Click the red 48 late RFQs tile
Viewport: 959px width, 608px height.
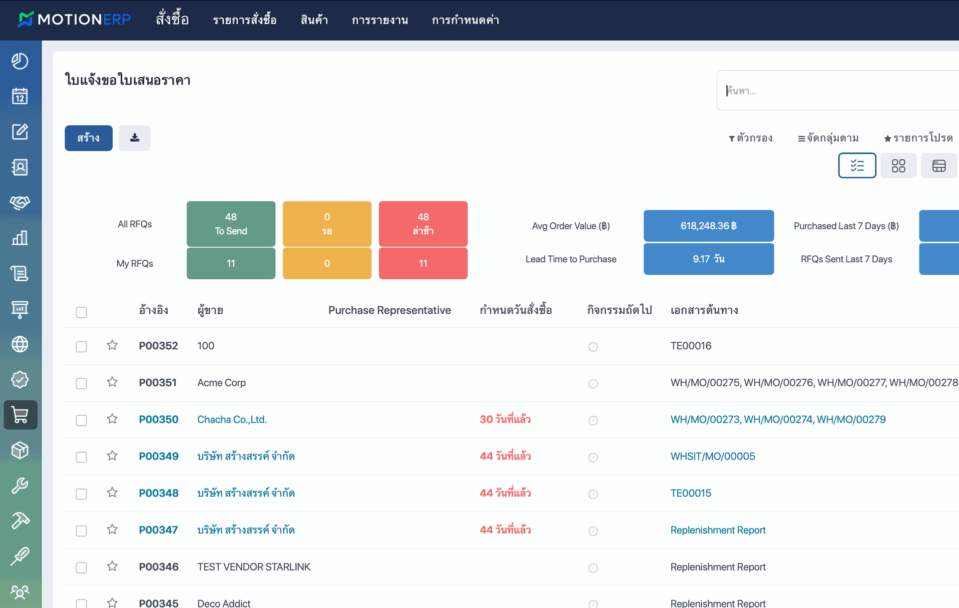[x=423, y=223]
